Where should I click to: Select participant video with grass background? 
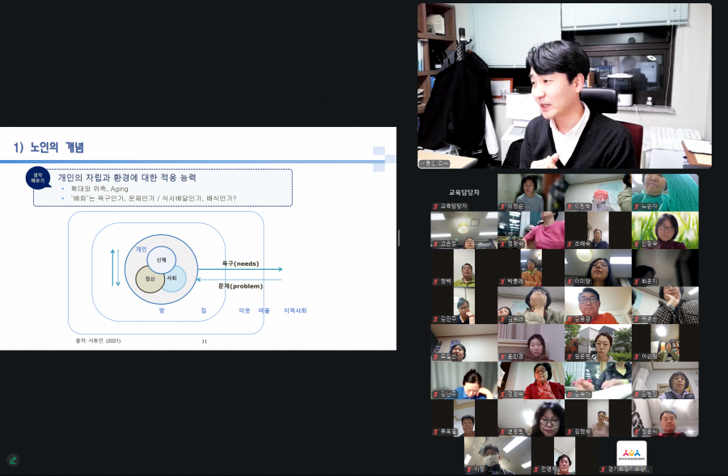(x=664, y=230)
